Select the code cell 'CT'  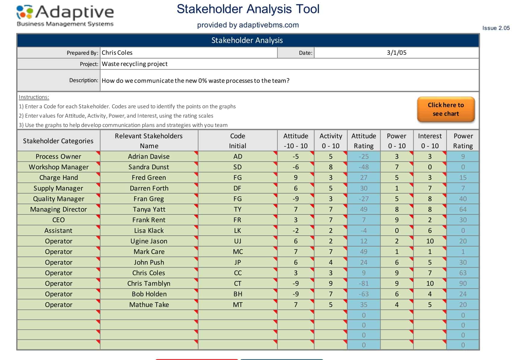[x=237, y=283]
